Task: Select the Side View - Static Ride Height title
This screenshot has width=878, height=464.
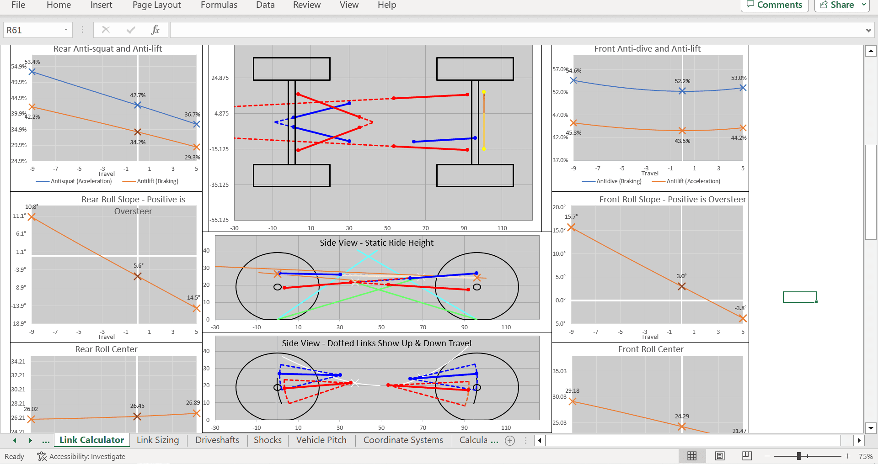Action: click(376, 243)
